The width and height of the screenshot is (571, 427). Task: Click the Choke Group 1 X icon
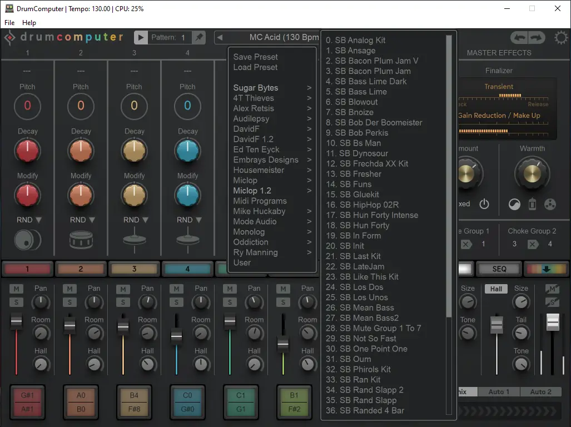point(466,244)
